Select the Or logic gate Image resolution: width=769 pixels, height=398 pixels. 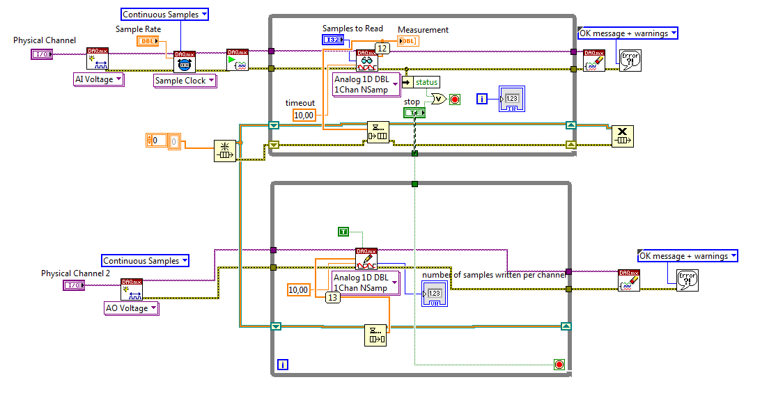[439, 99]
